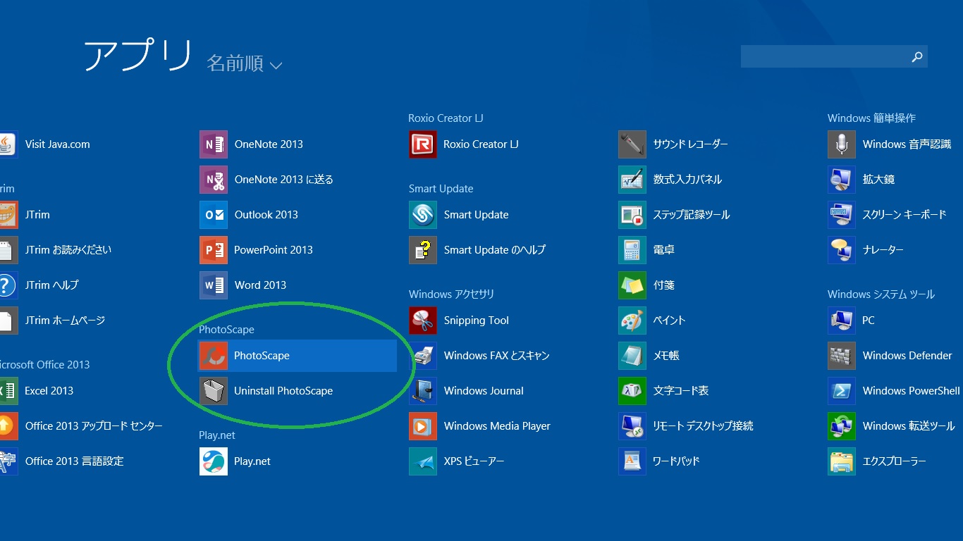Screen dimensions: 963x541
Task: Open the JTrim ホームページ page icon
Action: click(x=8, y=321)
